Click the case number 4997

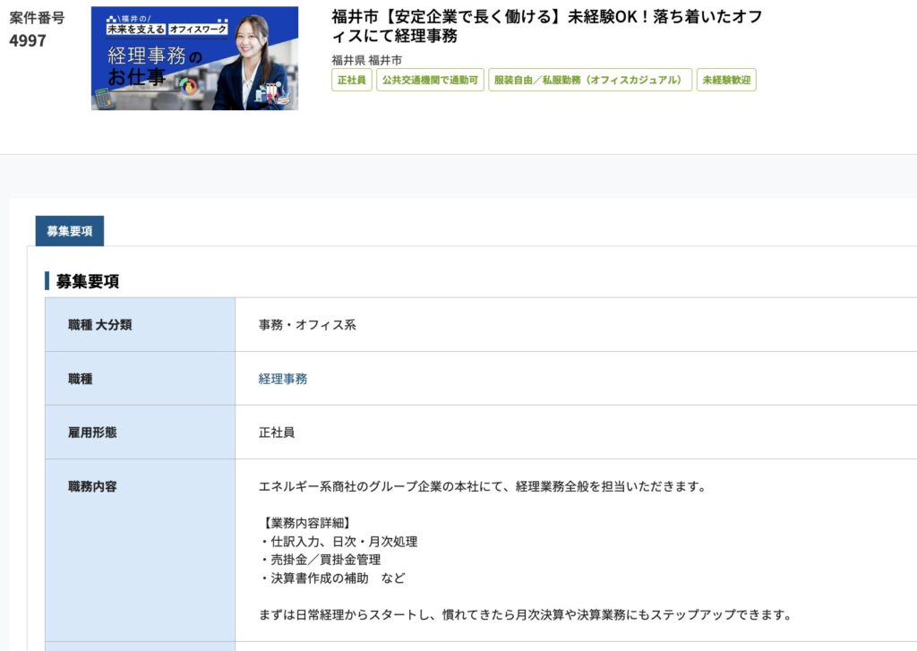28,41
